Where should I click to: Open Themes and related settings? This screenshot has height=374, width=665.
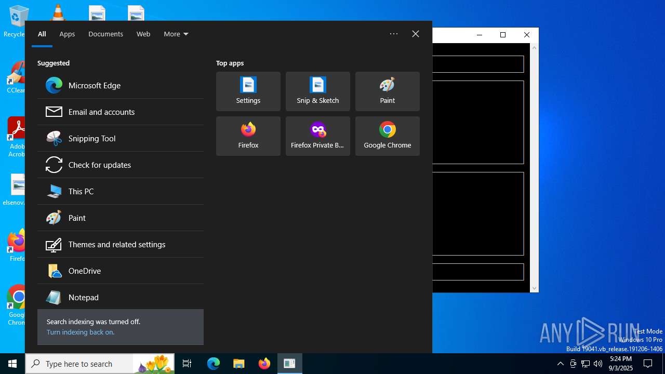point(120,244)
